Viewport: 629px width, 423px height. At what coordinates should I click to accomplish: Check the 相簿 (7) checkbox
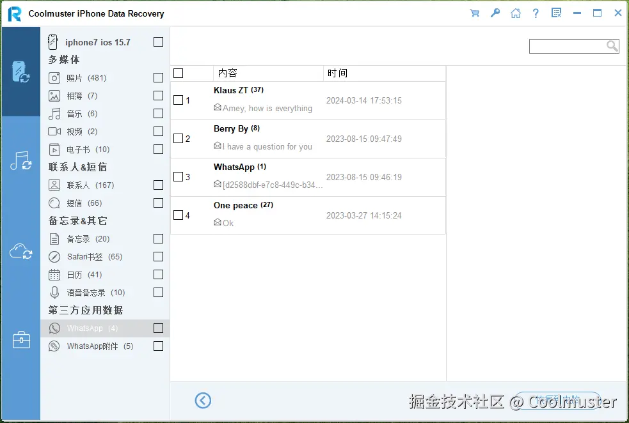click(x=159, y=96)
